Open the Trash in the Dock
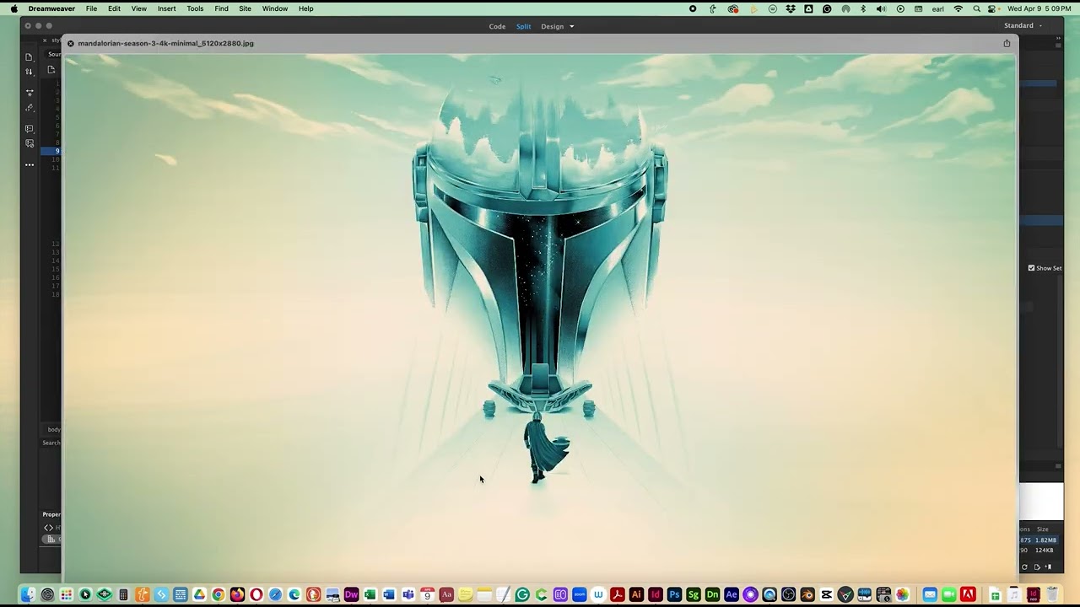 (x=1051, y=594)
